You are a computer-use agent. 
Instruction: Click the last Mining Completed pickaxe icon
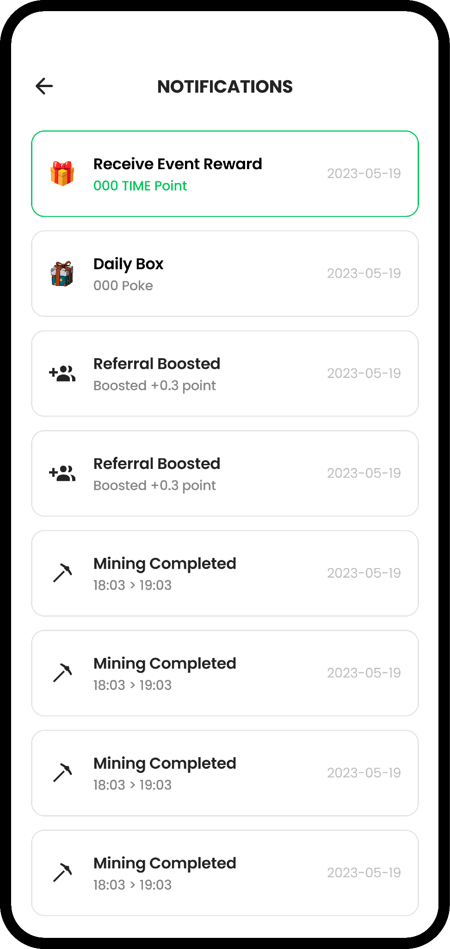[62, 873]
